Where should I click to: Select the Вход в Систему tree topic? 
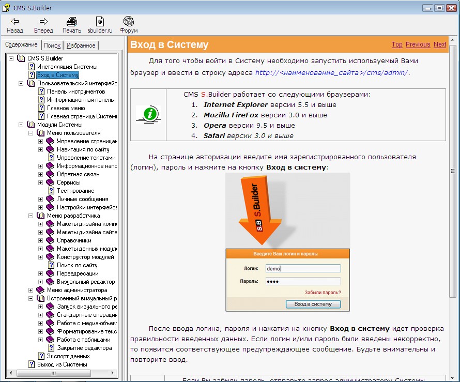(58, 75)
